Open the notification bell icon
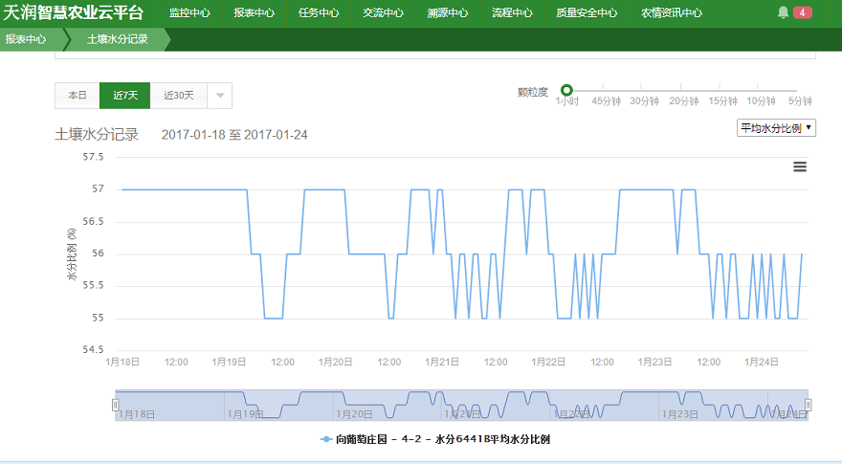 (783, 13)
